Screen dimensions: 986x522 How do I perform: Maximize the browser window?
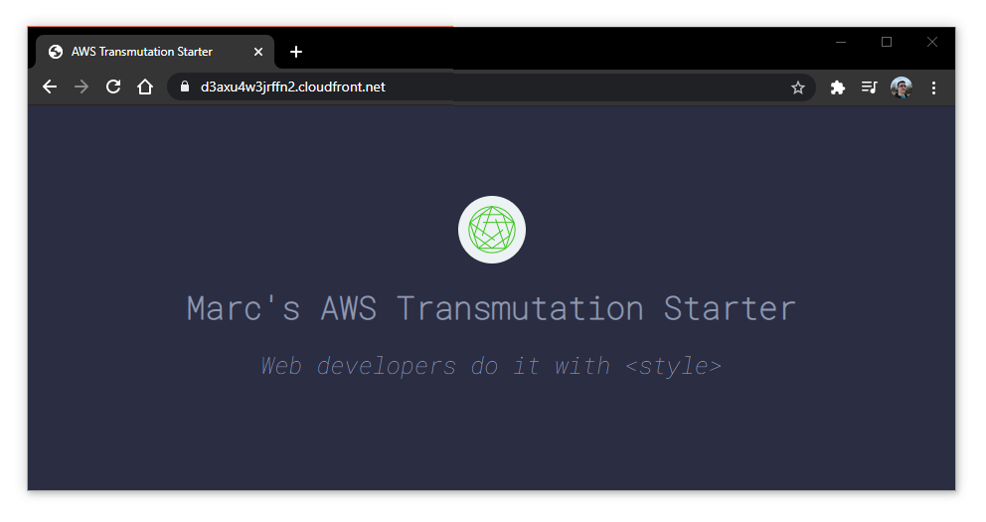[887, 42]
